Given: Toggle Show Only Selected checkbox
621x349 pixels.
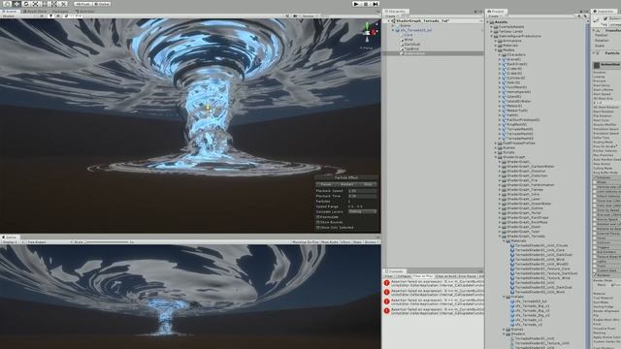Looking at the screenshot, I should 317,228.
